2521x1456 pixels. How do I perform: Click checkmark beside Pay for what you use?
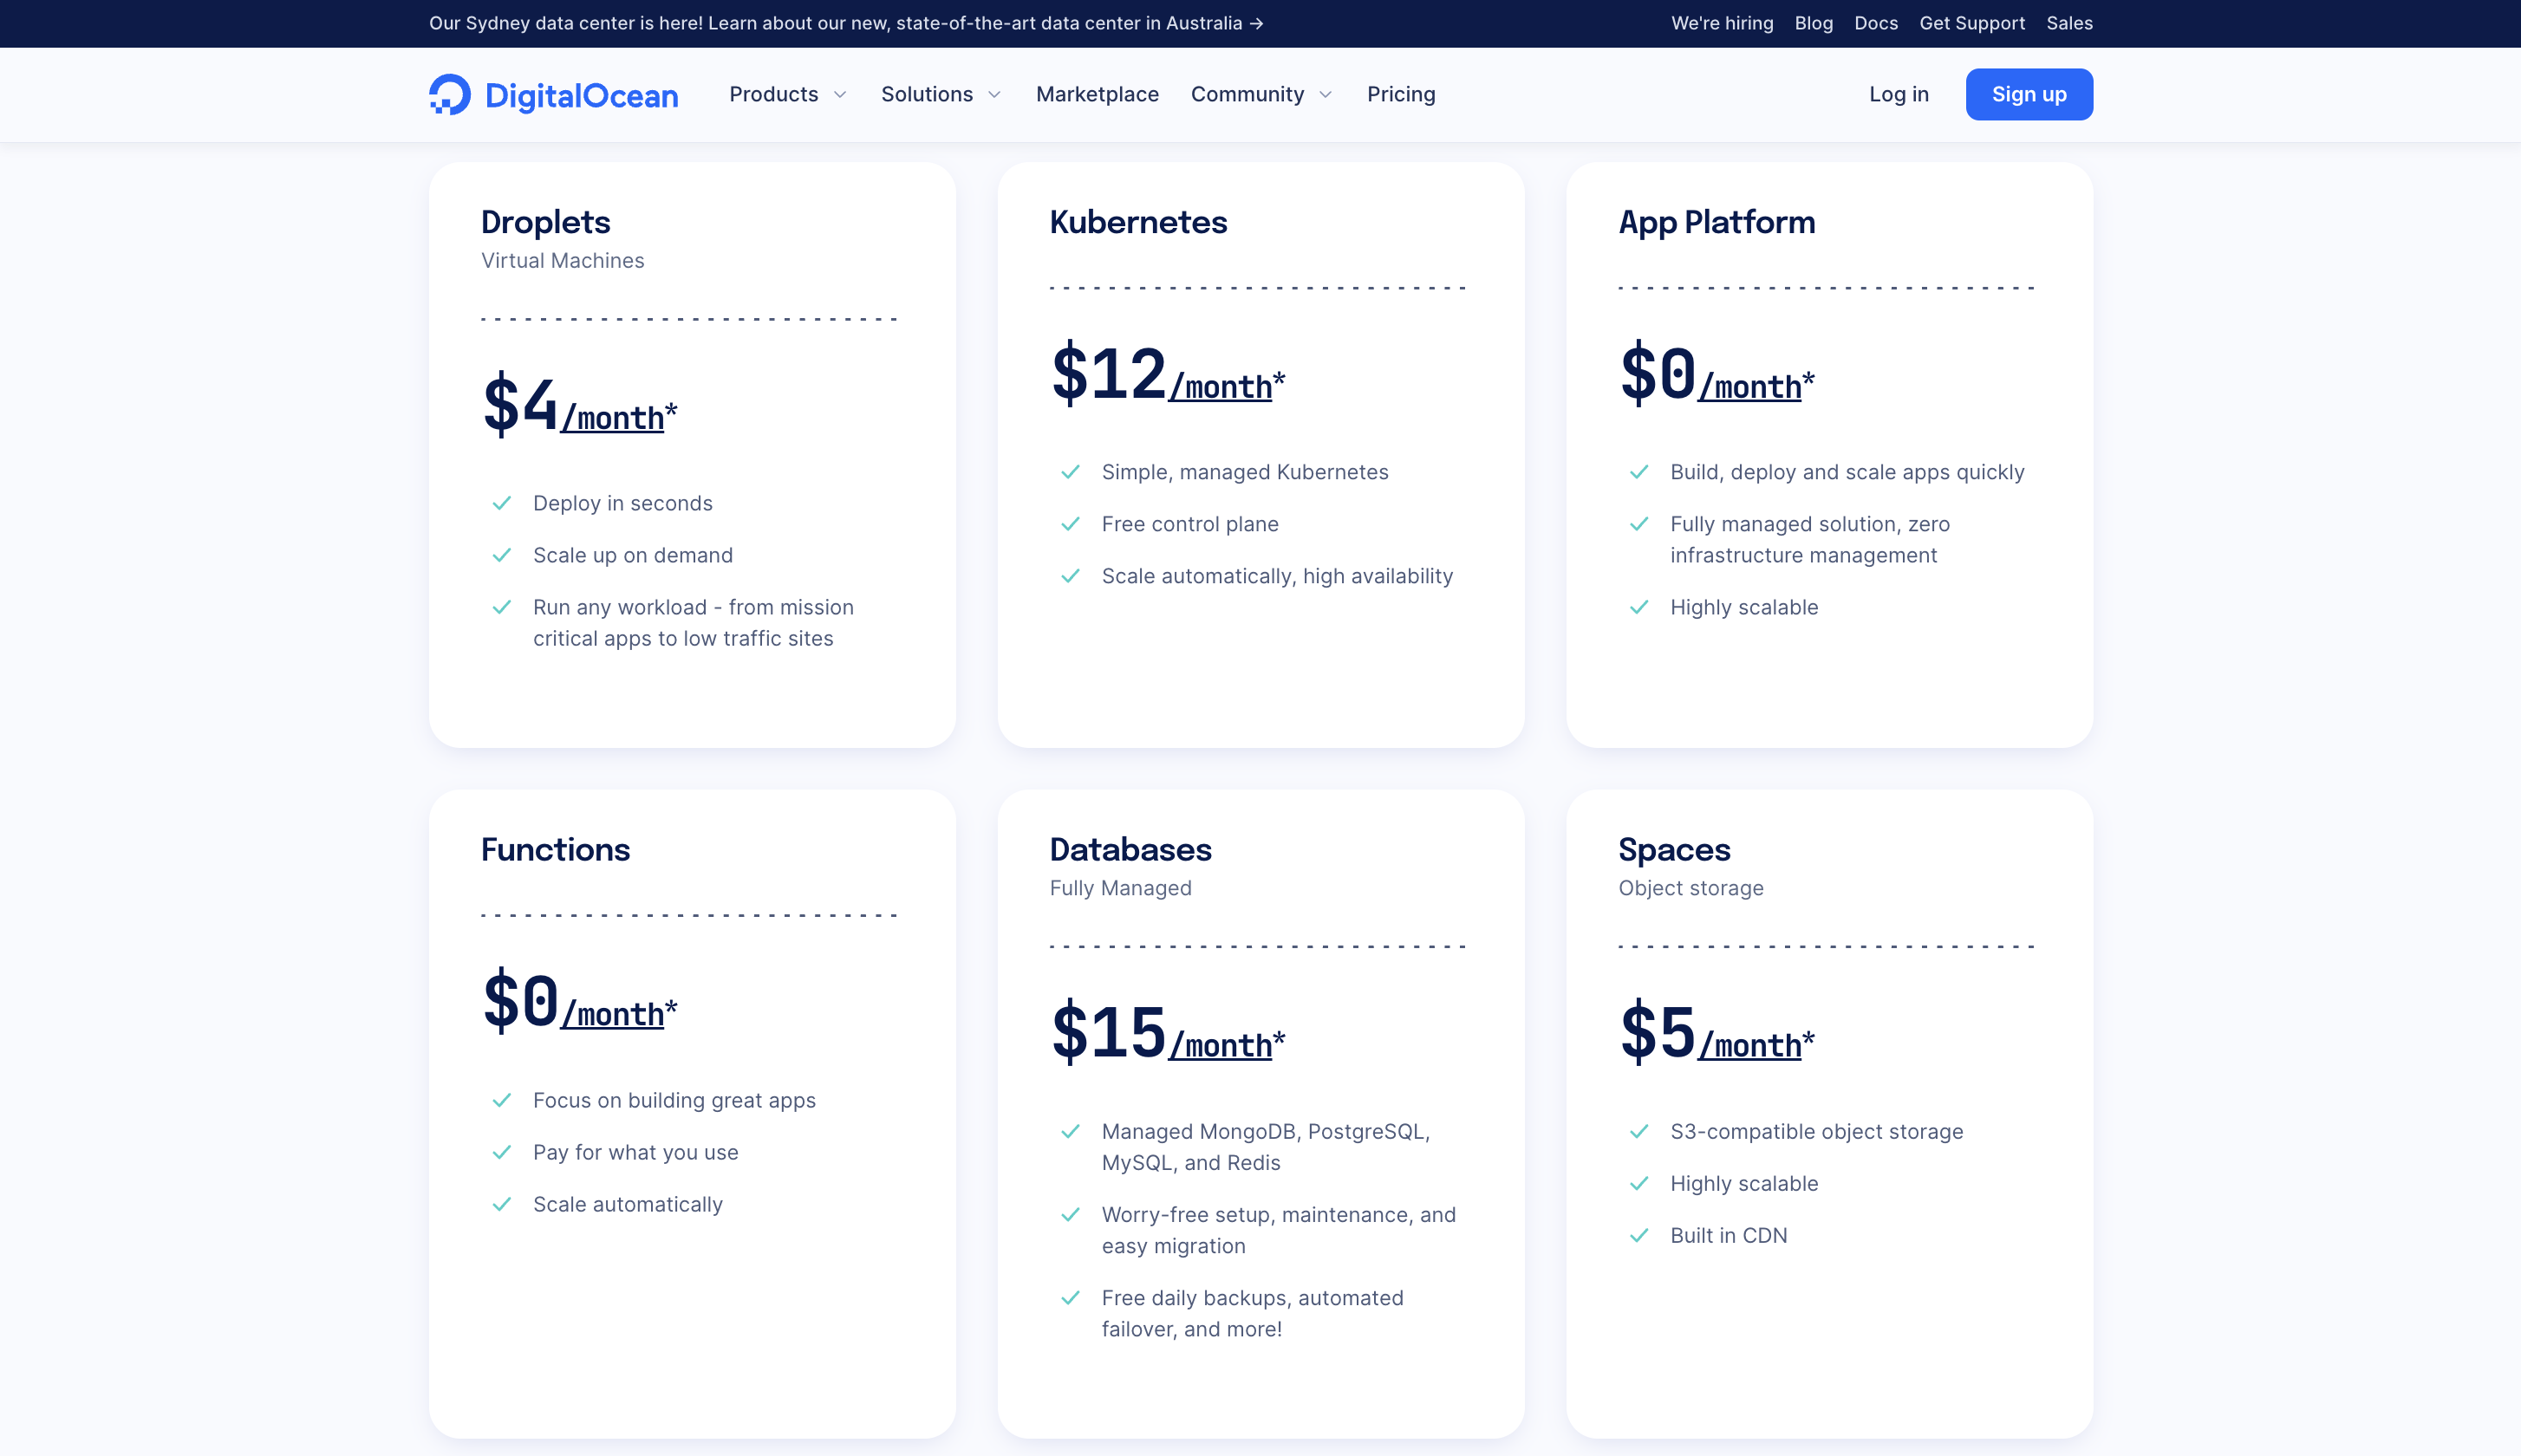502,1152
